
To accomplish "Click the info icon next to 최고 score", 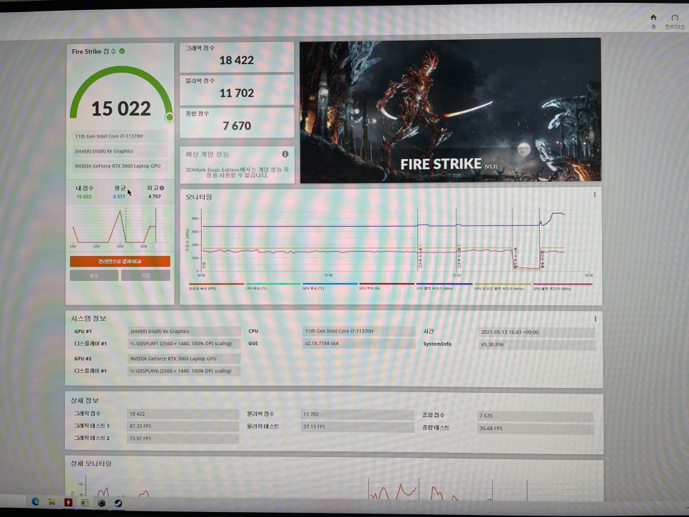I will [162, 188].
